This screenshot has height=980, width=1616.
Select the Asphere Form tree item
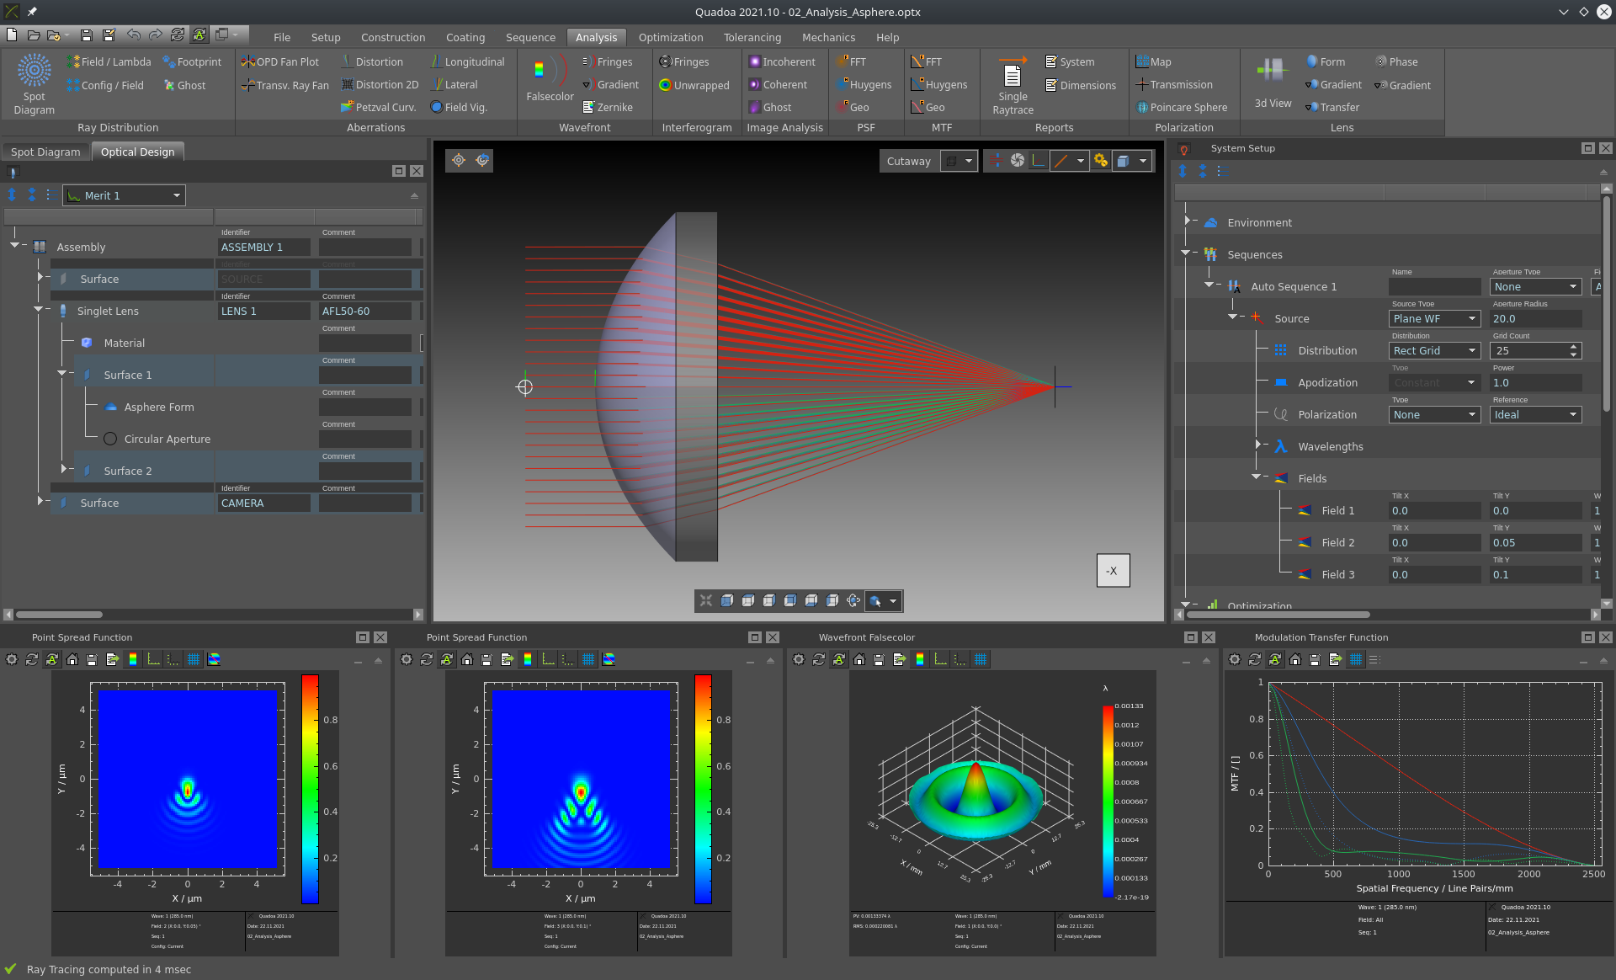point(159,407)
